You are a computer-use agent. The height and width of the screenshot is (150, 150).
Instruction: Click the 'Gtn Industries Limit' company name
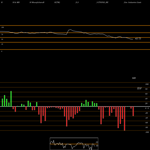(x=132, y=2)
